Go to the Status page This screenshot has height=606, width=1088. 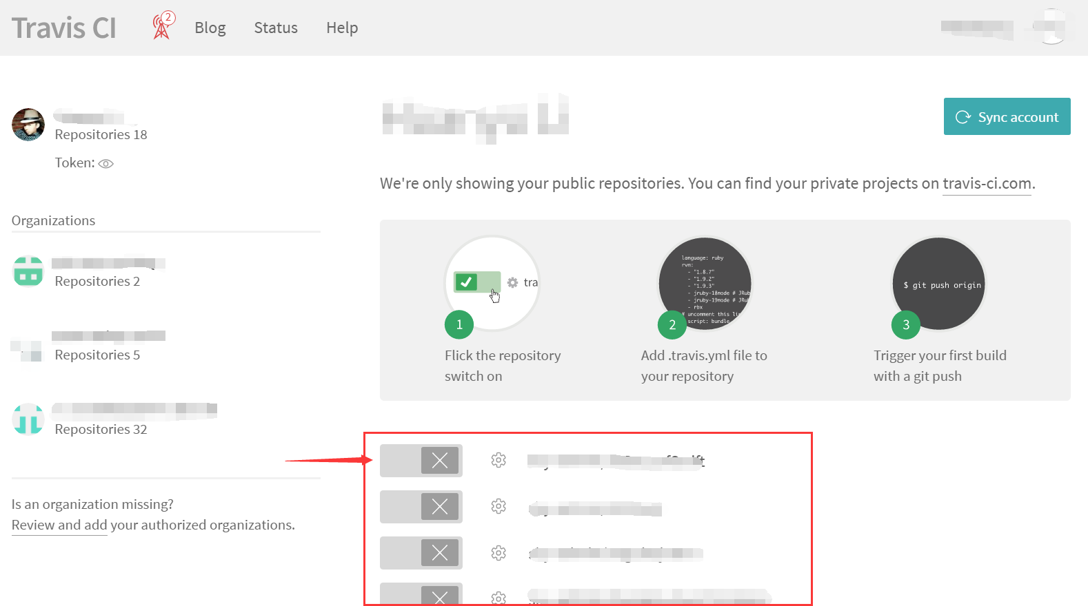275,28
